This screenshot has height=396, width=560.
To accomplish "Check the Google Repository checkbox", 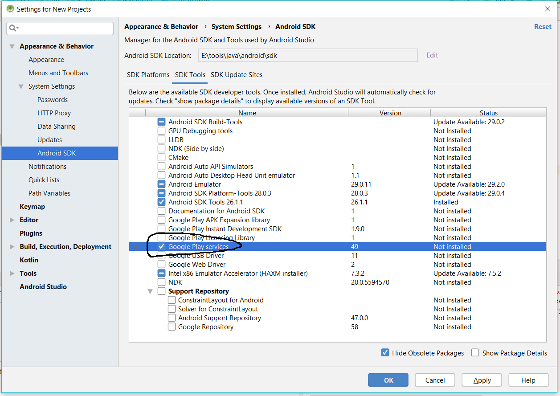I will tap(172, 327).
